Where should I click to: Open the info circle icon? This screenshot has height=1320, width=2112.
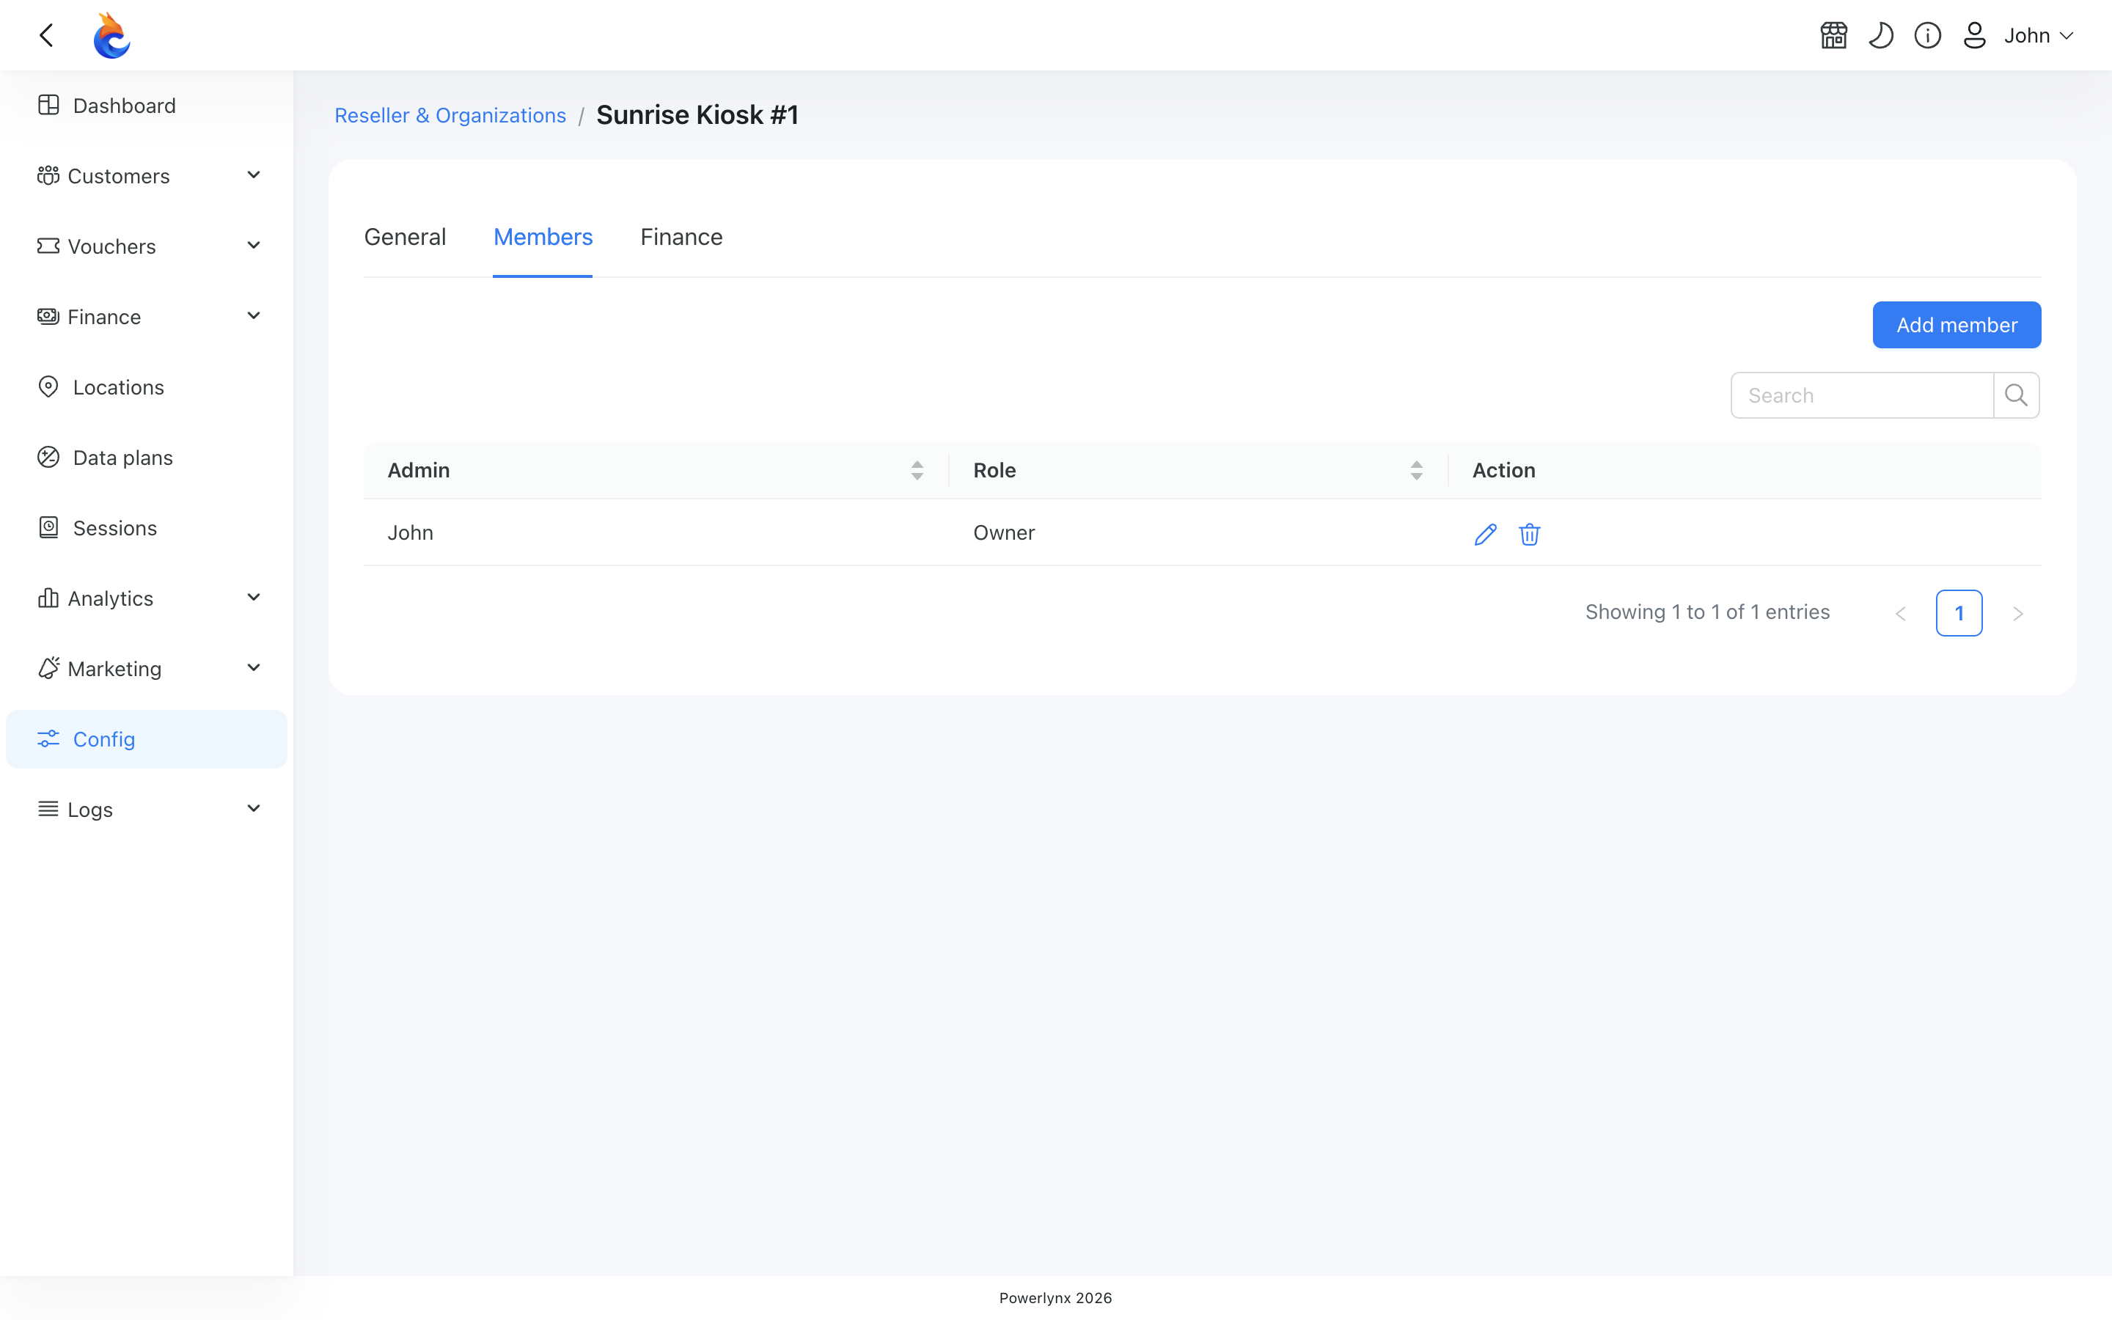(x=1928, y=35)
